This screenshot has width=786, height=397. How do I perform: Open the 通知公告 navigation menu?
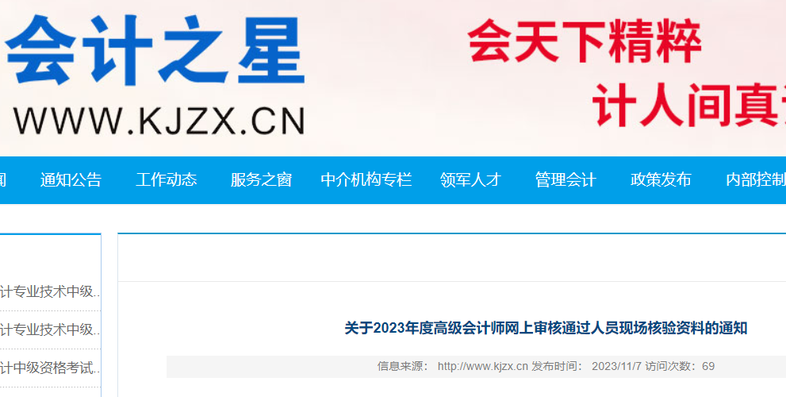(x=71, y=179)
